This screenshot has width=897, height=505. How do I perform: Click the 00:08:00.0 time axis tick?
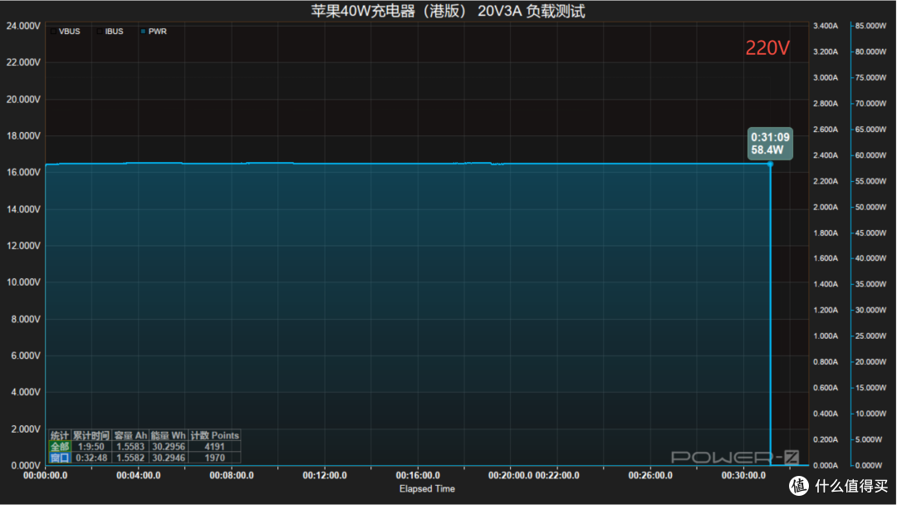(x=232, y=475)
